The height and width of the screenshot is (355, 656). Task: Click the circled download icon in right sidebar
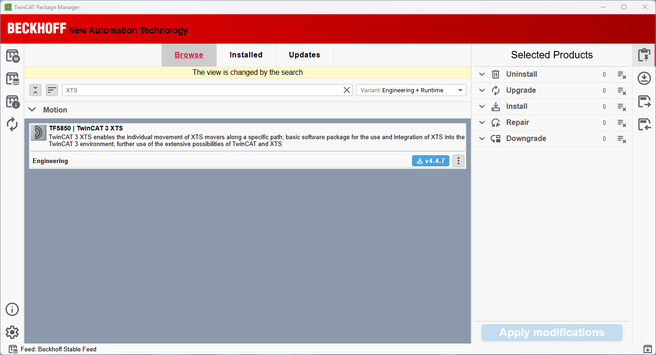[645, 78]
